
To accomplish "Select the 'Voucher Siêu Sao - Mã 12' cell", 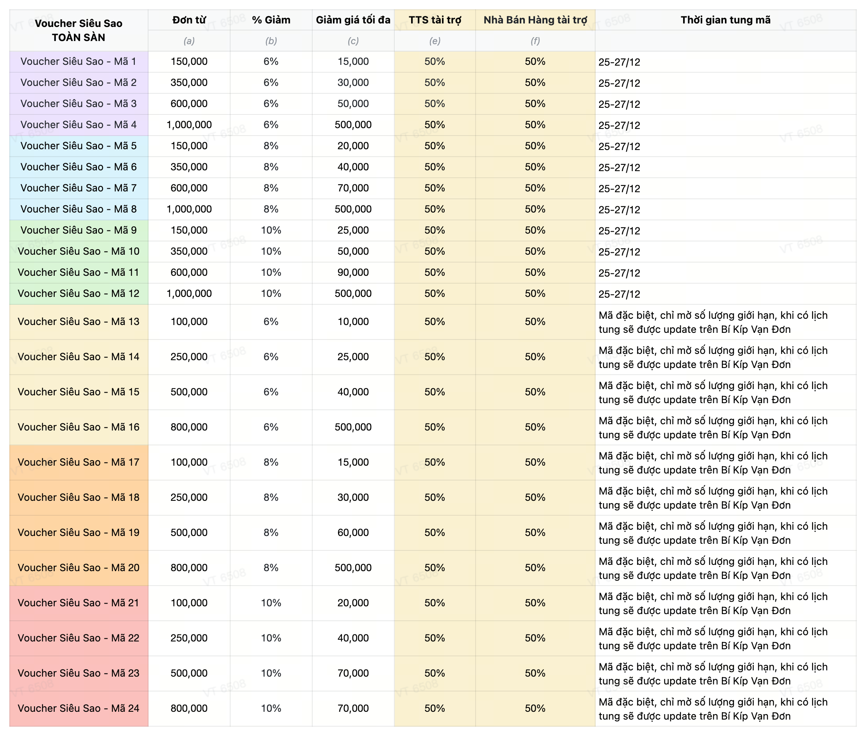I will point(79,293).
